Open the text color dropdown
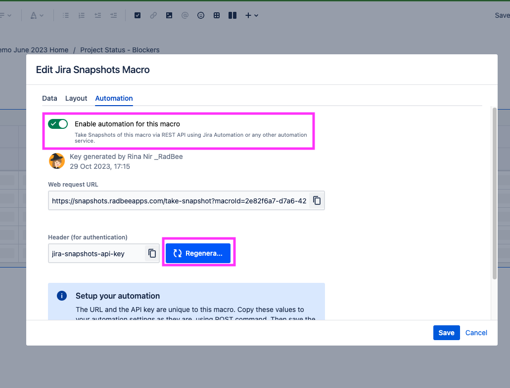 pos(37,15)
